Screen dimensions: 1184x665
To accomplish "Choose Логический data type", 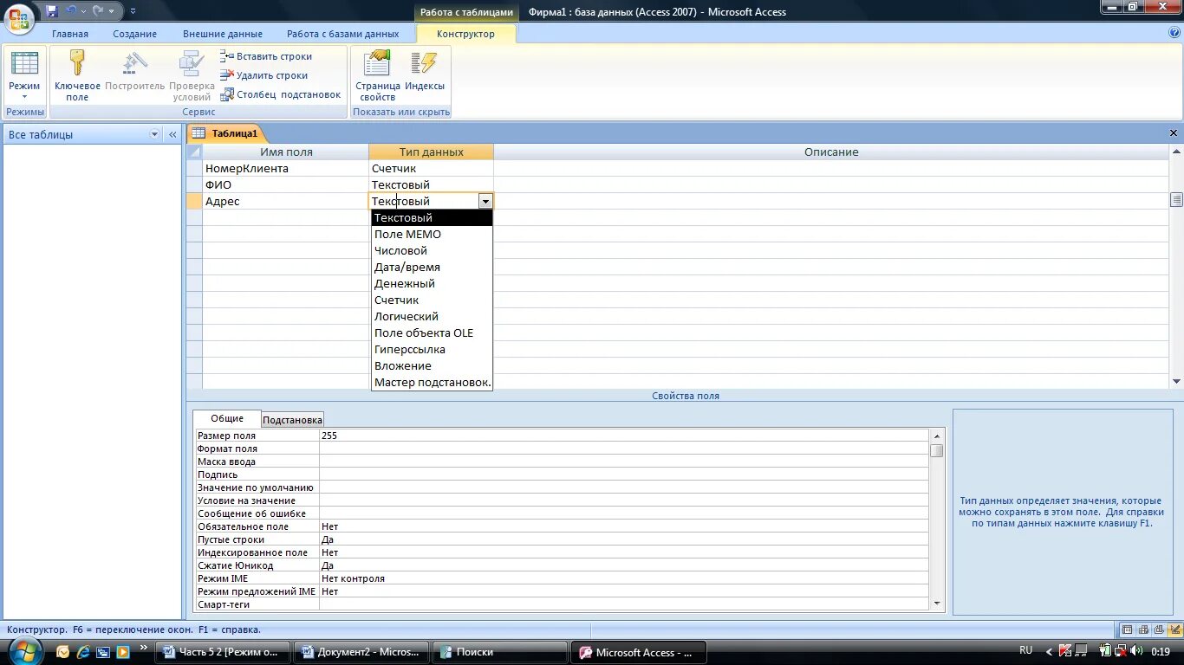I will click(432, 317).
